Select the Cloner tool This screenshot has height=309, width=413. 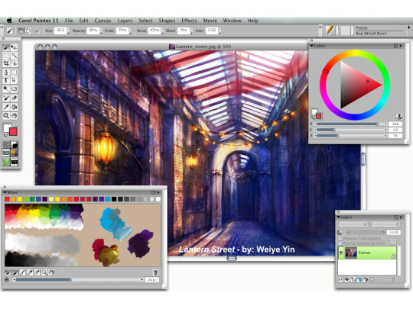click(6, 98)
